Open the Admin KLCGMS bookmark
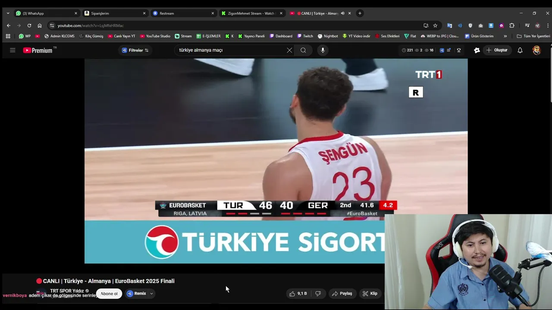Image resolution: width=552 pixels, height=310 pixels. point(60,36)
